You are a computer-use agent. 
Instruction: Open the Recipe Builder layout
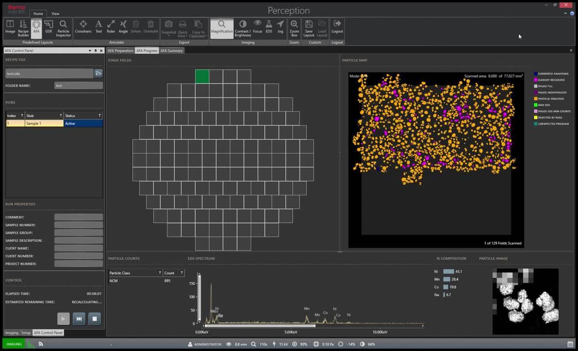pos(23,28)
